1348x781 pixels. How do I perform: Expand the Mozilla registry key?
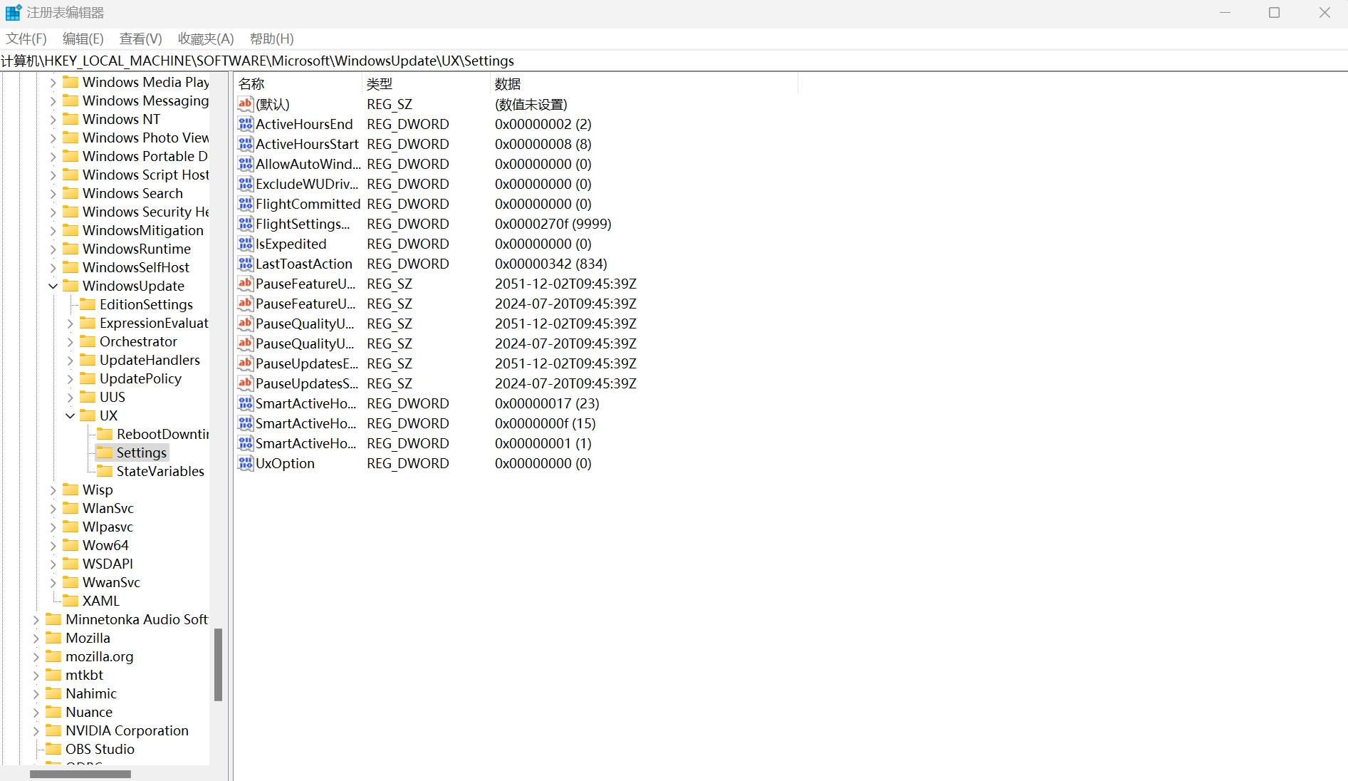click(x=36, y=638)
